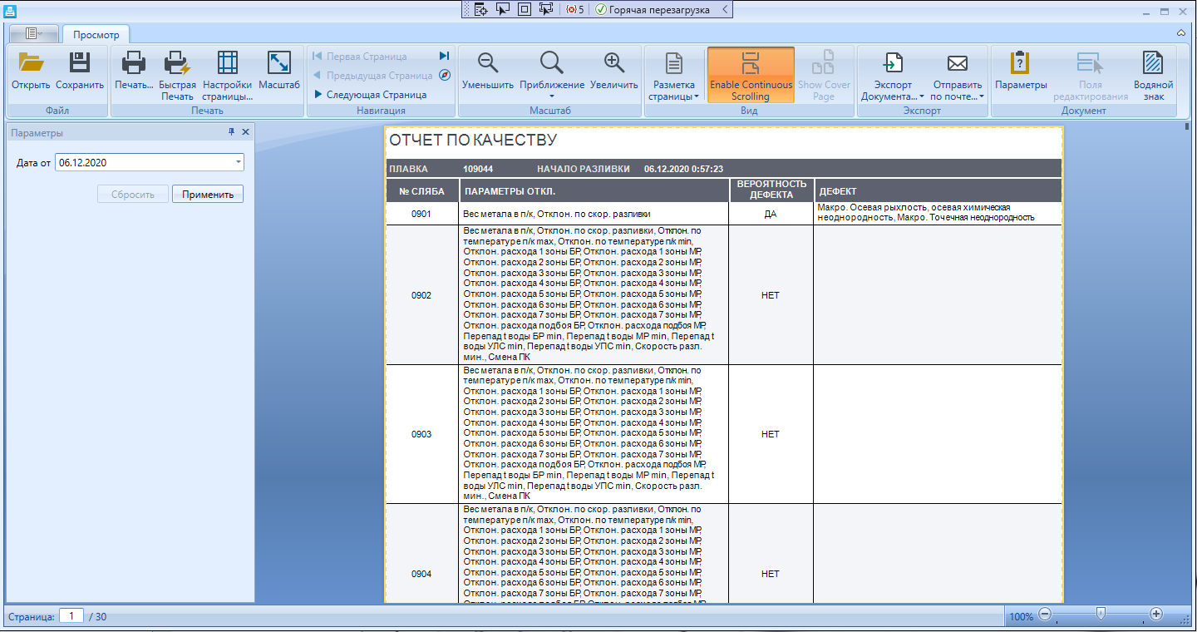This screenshot has height=632, width=1197.
Task: Click the zoom slider in status bar
Action: pos(1100,615)
